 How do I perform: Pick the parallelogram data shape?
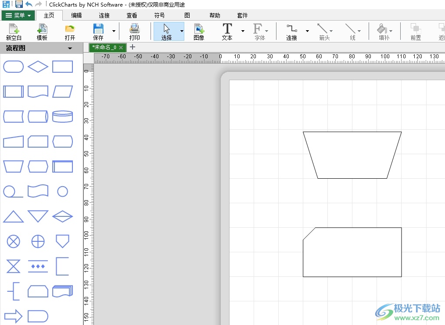[x=63, y=92]
